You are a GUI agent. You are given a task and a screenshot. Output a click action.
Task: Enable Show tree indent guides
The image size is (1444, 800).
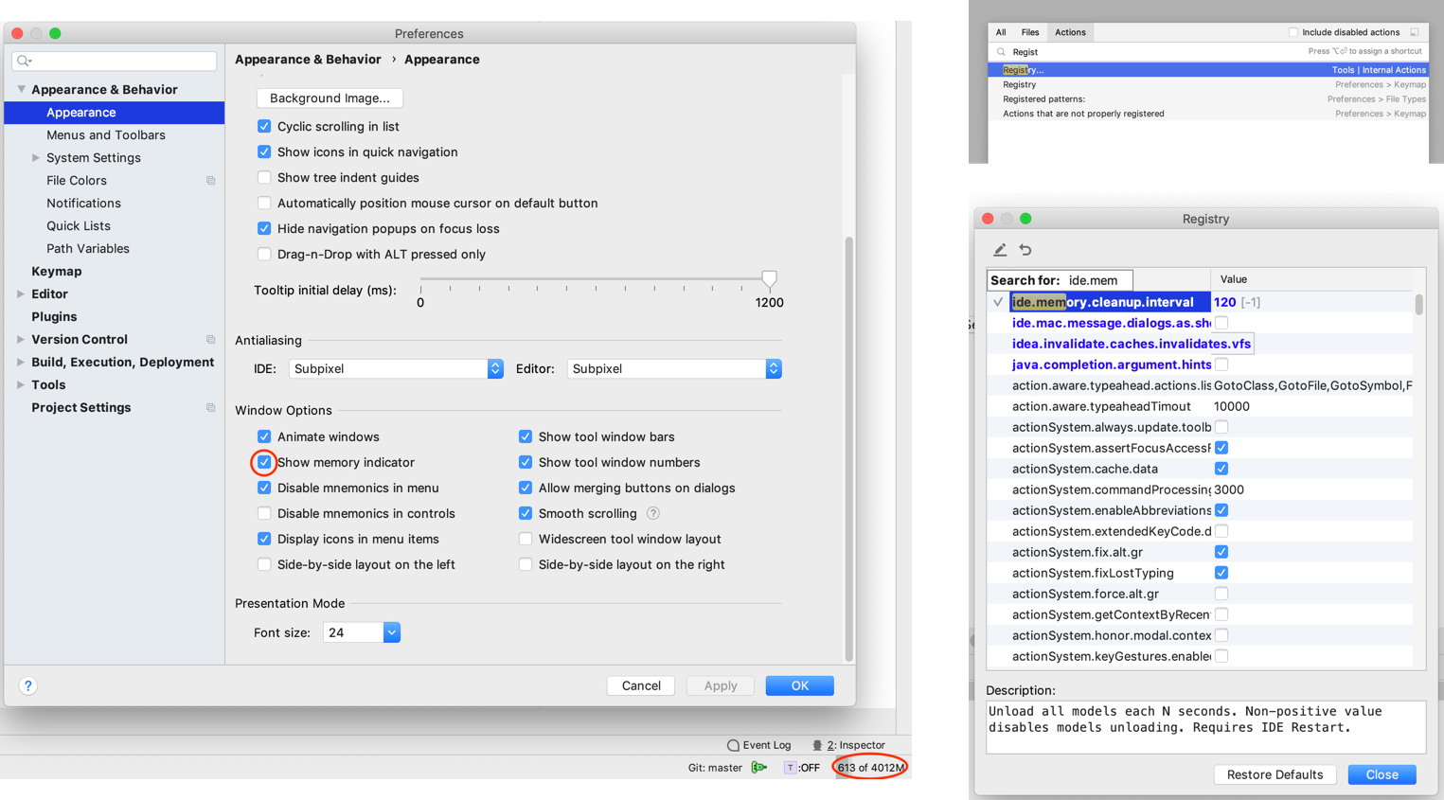click(264, 178)
